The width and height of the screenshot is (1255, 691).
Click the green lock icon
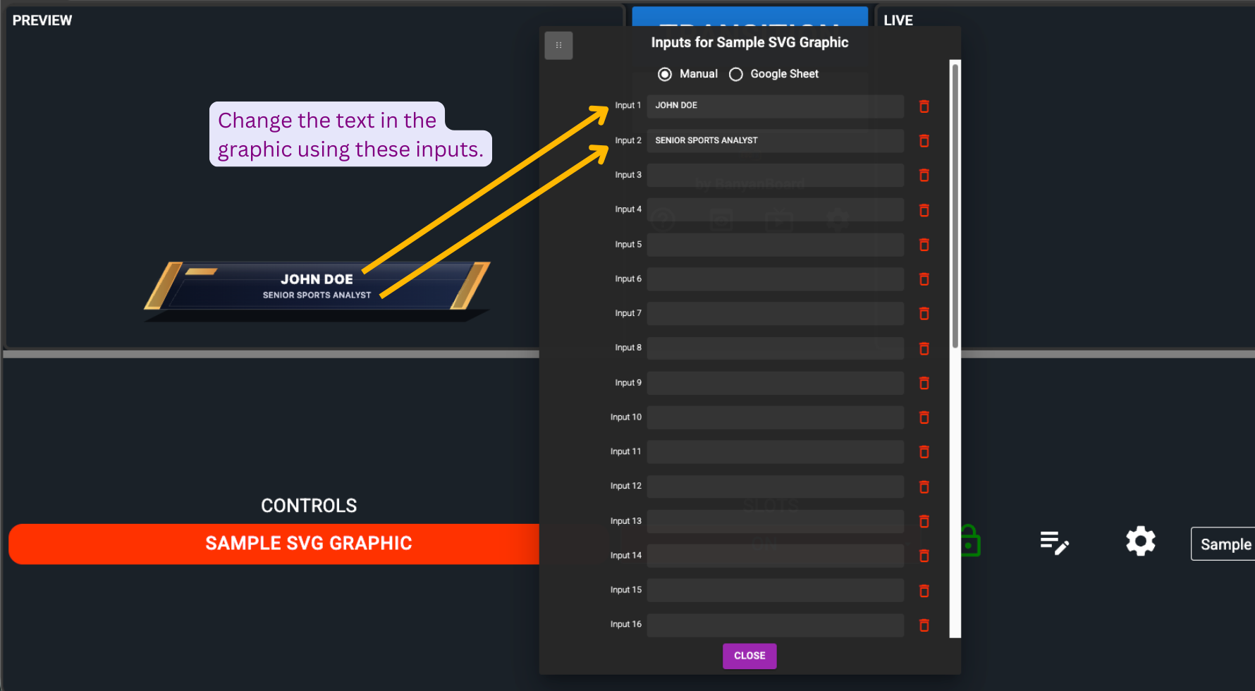[x=971, y=542]
